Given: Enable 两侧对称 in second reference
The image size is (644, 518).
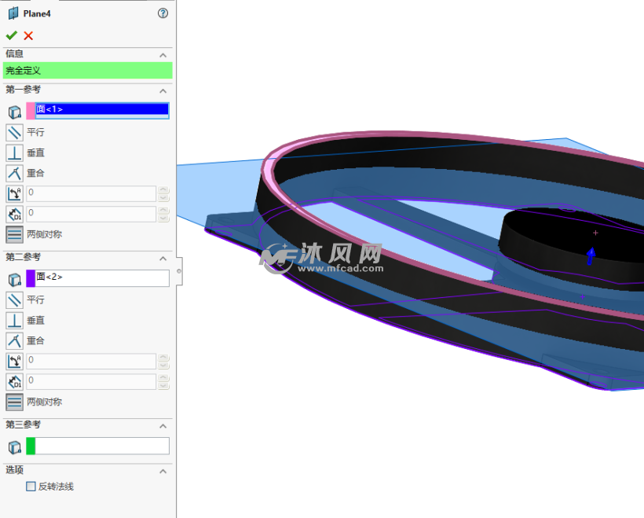Looking at the screenshot, I should click(14, 402).
